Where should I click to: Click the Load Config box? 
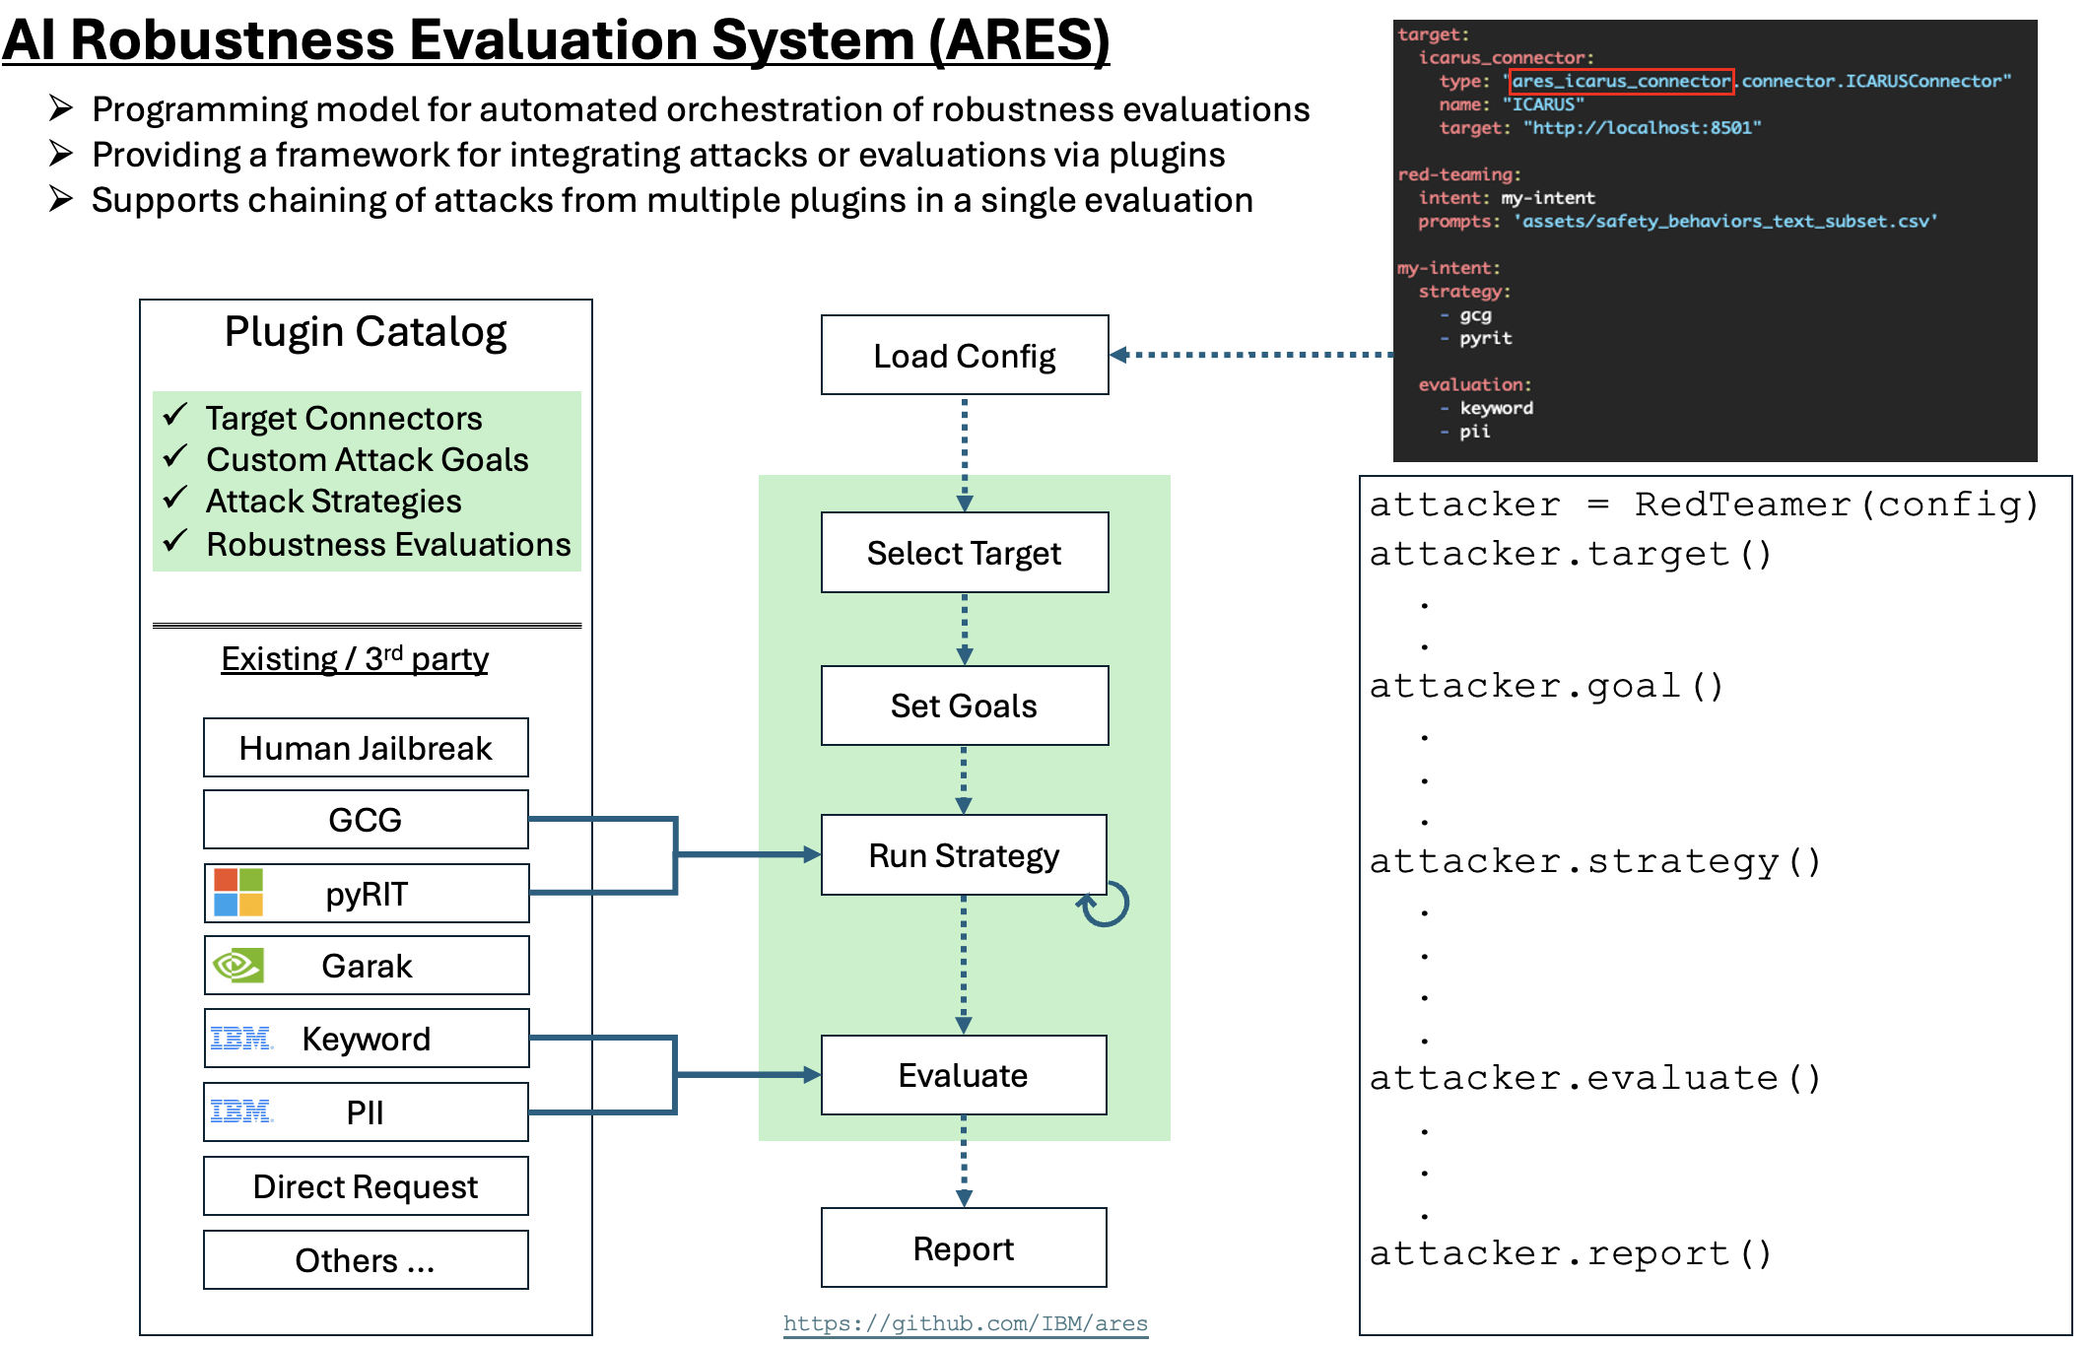click(x=964, y=356)
